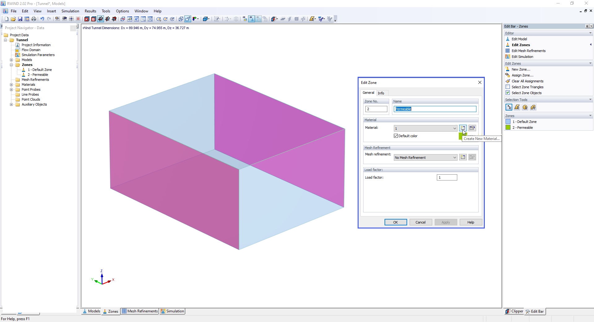Open the Simulation menu
This screenshot has width=594, height=322.
click(x=70, y=11)
